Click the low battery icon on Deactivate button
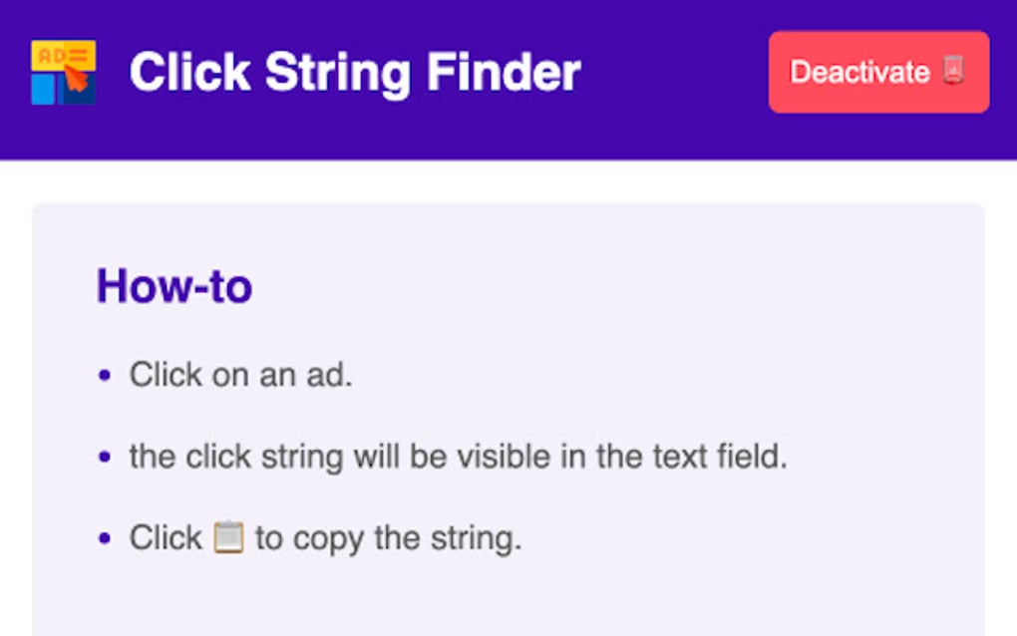1017x636 pixels. [953, 70]
